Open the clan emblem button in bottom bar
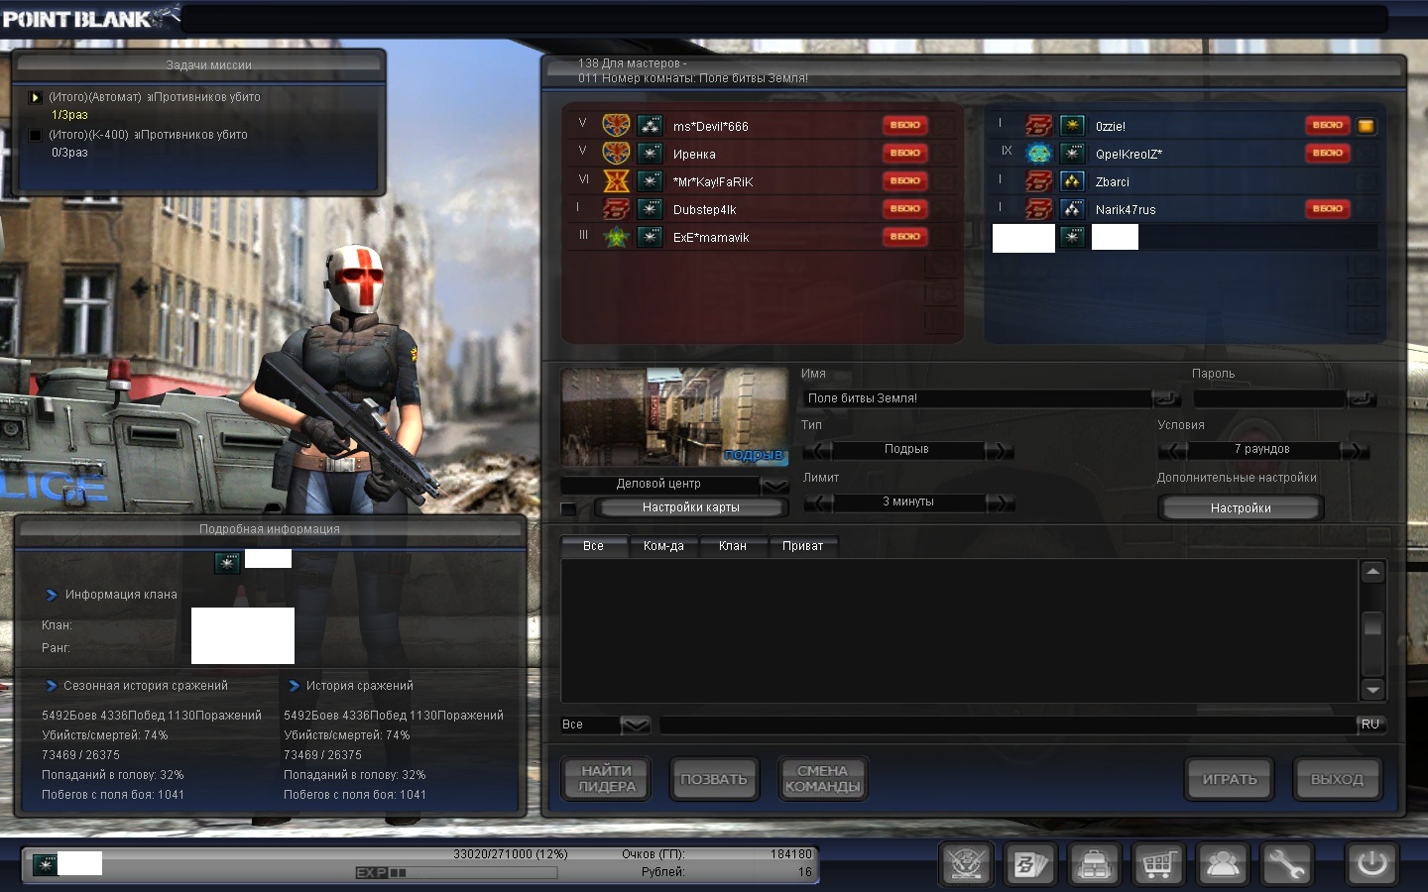 click(966, 864)
